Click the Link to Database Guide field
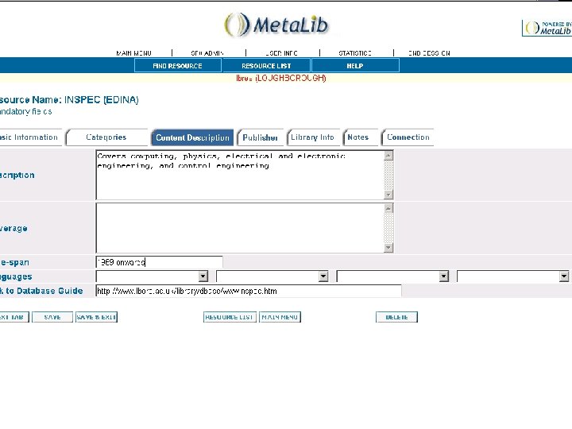This screenshot has width=572, height=429. (249, 291)
